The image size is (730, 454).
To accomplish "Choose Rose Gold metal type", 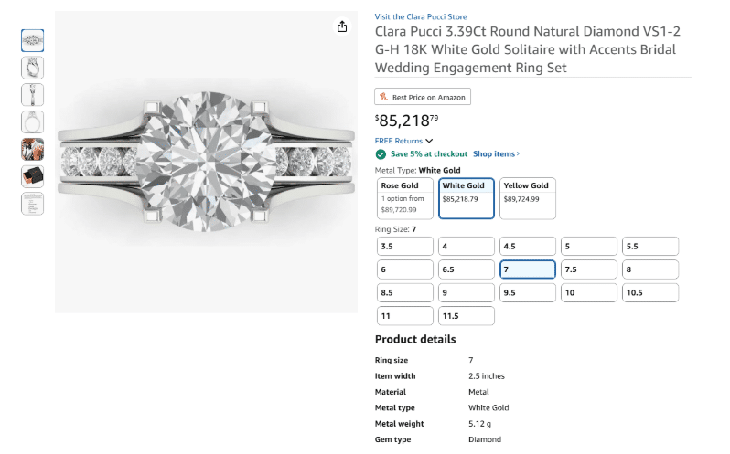I will pos(405,198).
